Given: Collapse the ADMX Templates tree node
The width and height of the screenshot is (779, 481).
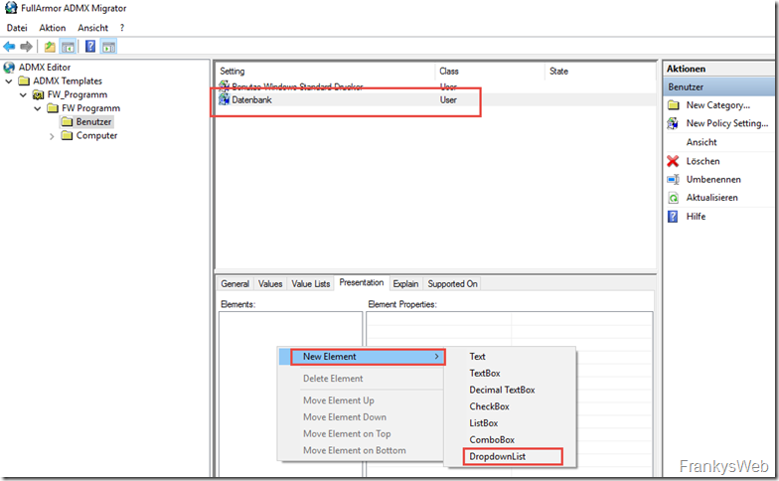Looking at the screenshot, I should click(x=8, y=81).
